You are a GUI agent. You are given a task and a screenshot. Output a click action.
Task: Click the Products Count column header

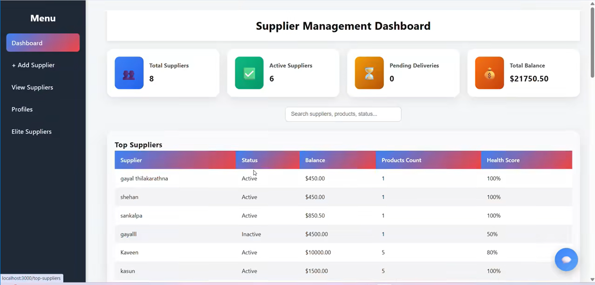tap(401, 160)
